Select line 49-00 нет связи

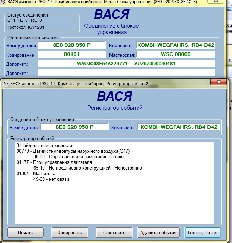[x=51, y=179]
